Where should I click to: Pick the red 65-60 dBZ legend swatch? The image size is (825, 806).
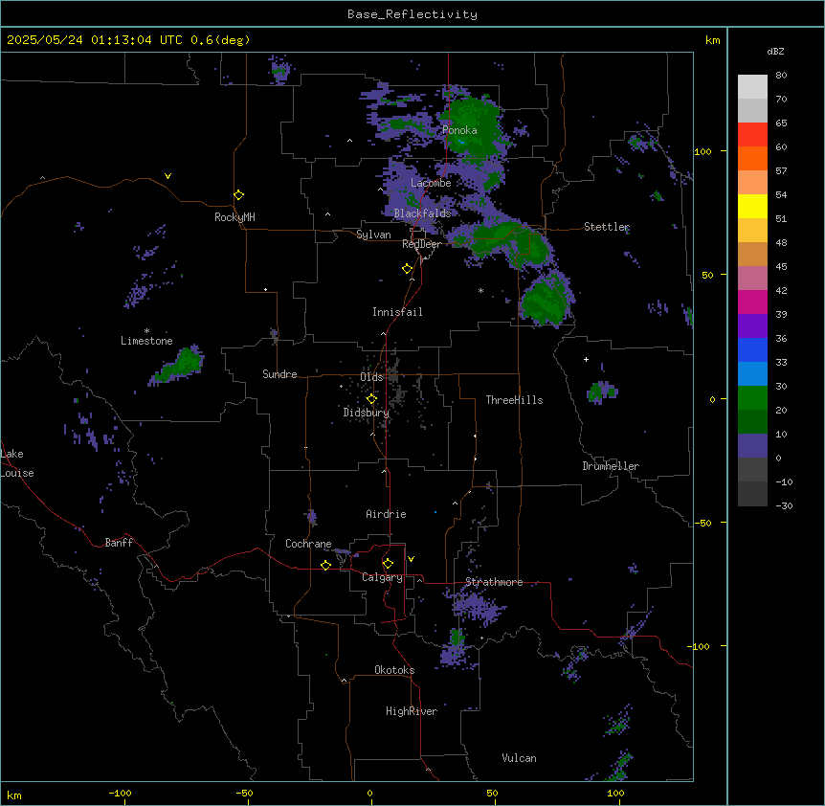point(752,135)
